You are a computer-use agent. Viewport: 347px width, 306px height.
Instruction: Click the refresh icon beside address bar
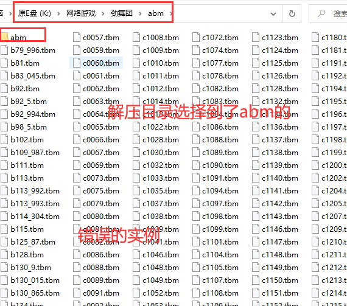click(x=292, y=14)
